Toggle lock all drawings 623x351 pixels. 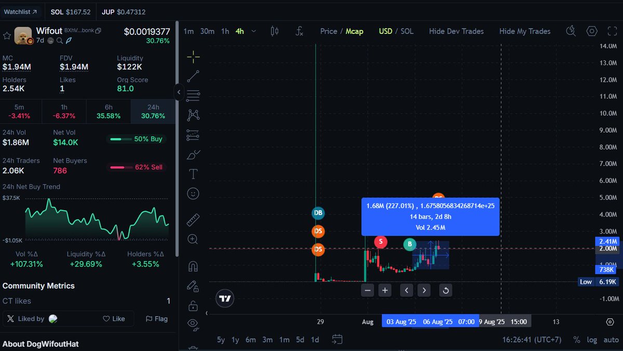[x=193, y=305]
